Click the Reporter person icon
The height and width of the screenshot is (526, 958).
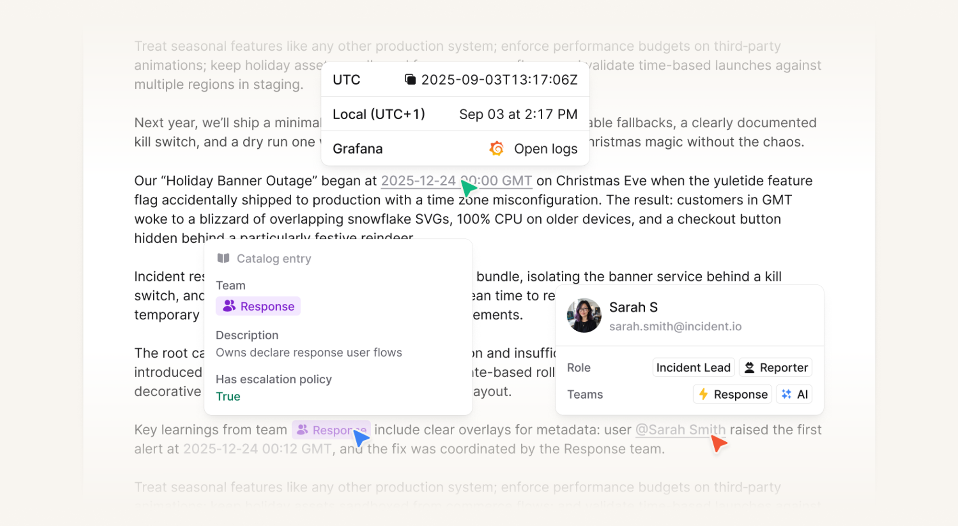pos(750,368)
